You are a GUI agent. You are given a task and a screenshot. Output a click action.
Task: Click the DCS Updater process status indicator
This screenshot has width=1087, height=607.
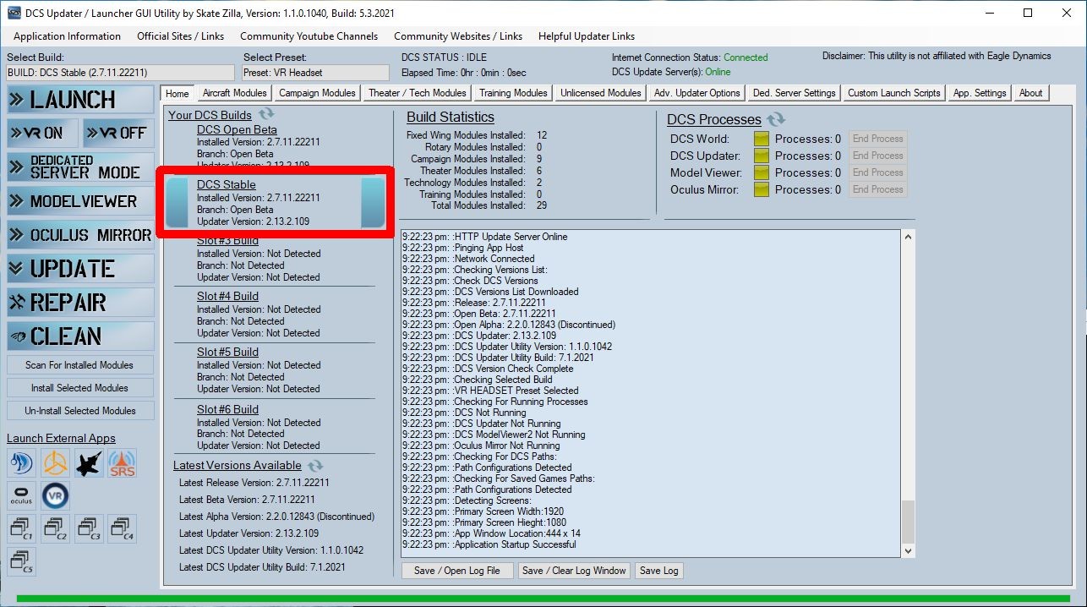pos(762,156)
